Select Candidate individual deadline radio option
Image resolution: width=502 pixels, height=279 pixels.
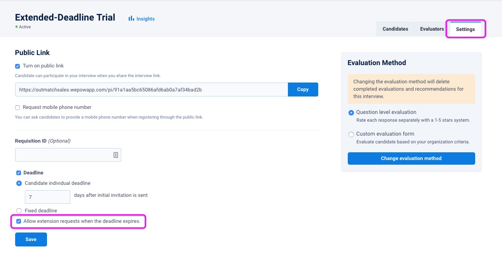click(19, 183)
